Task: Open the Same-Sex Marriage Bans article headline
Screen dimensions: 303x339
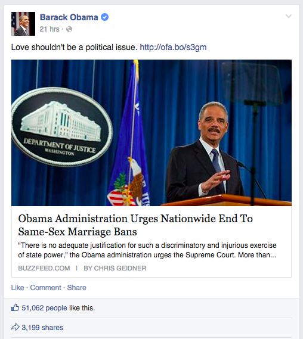Action: pyautogui.click(x=135, y=225)
